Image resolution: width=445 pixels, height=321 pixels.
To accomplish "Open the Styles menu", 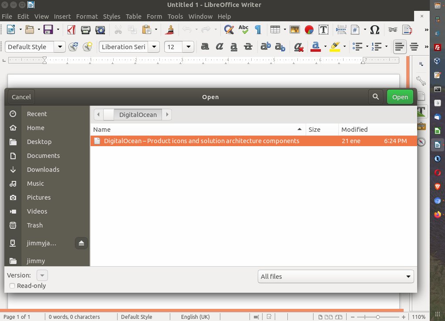I will point(111,17).
